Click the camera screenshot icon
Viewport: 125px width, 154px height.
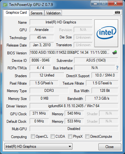(117, 12)
